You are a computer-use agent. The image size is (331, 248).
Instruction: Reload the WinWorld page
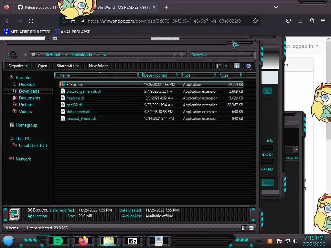point(31,21)
